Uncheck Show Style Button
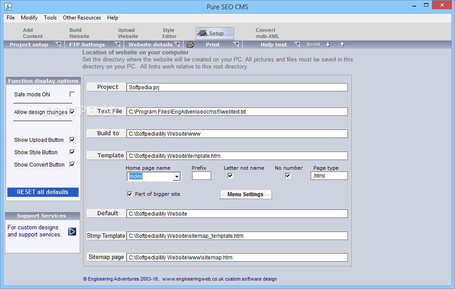455x289 pixels. click(72, 152)
